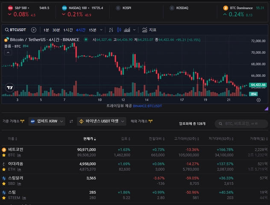Image resolution: width=270 pixels, height=205 pixels.
Task: Select the area chart style icon
Action: point(127,30)
